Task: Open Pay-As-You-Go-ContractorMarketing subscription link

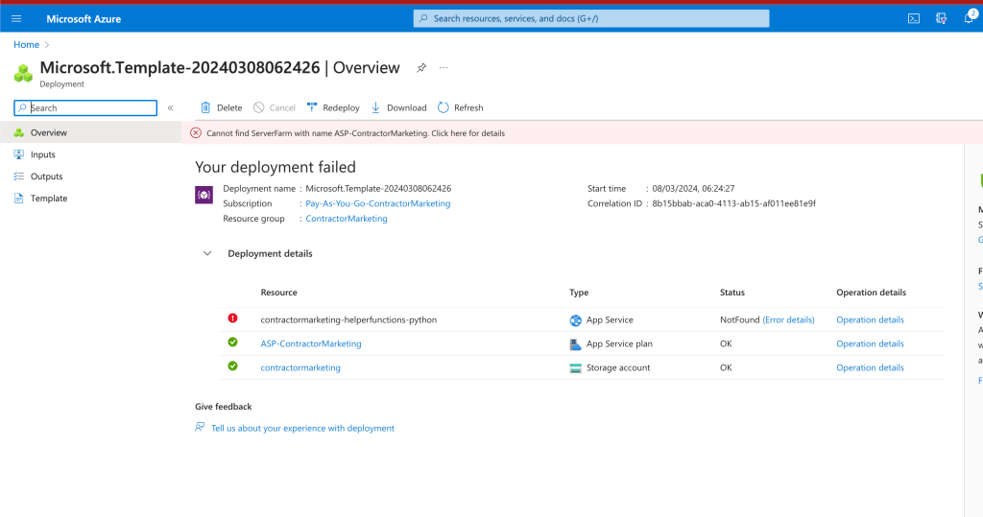Action: [378, 203]
